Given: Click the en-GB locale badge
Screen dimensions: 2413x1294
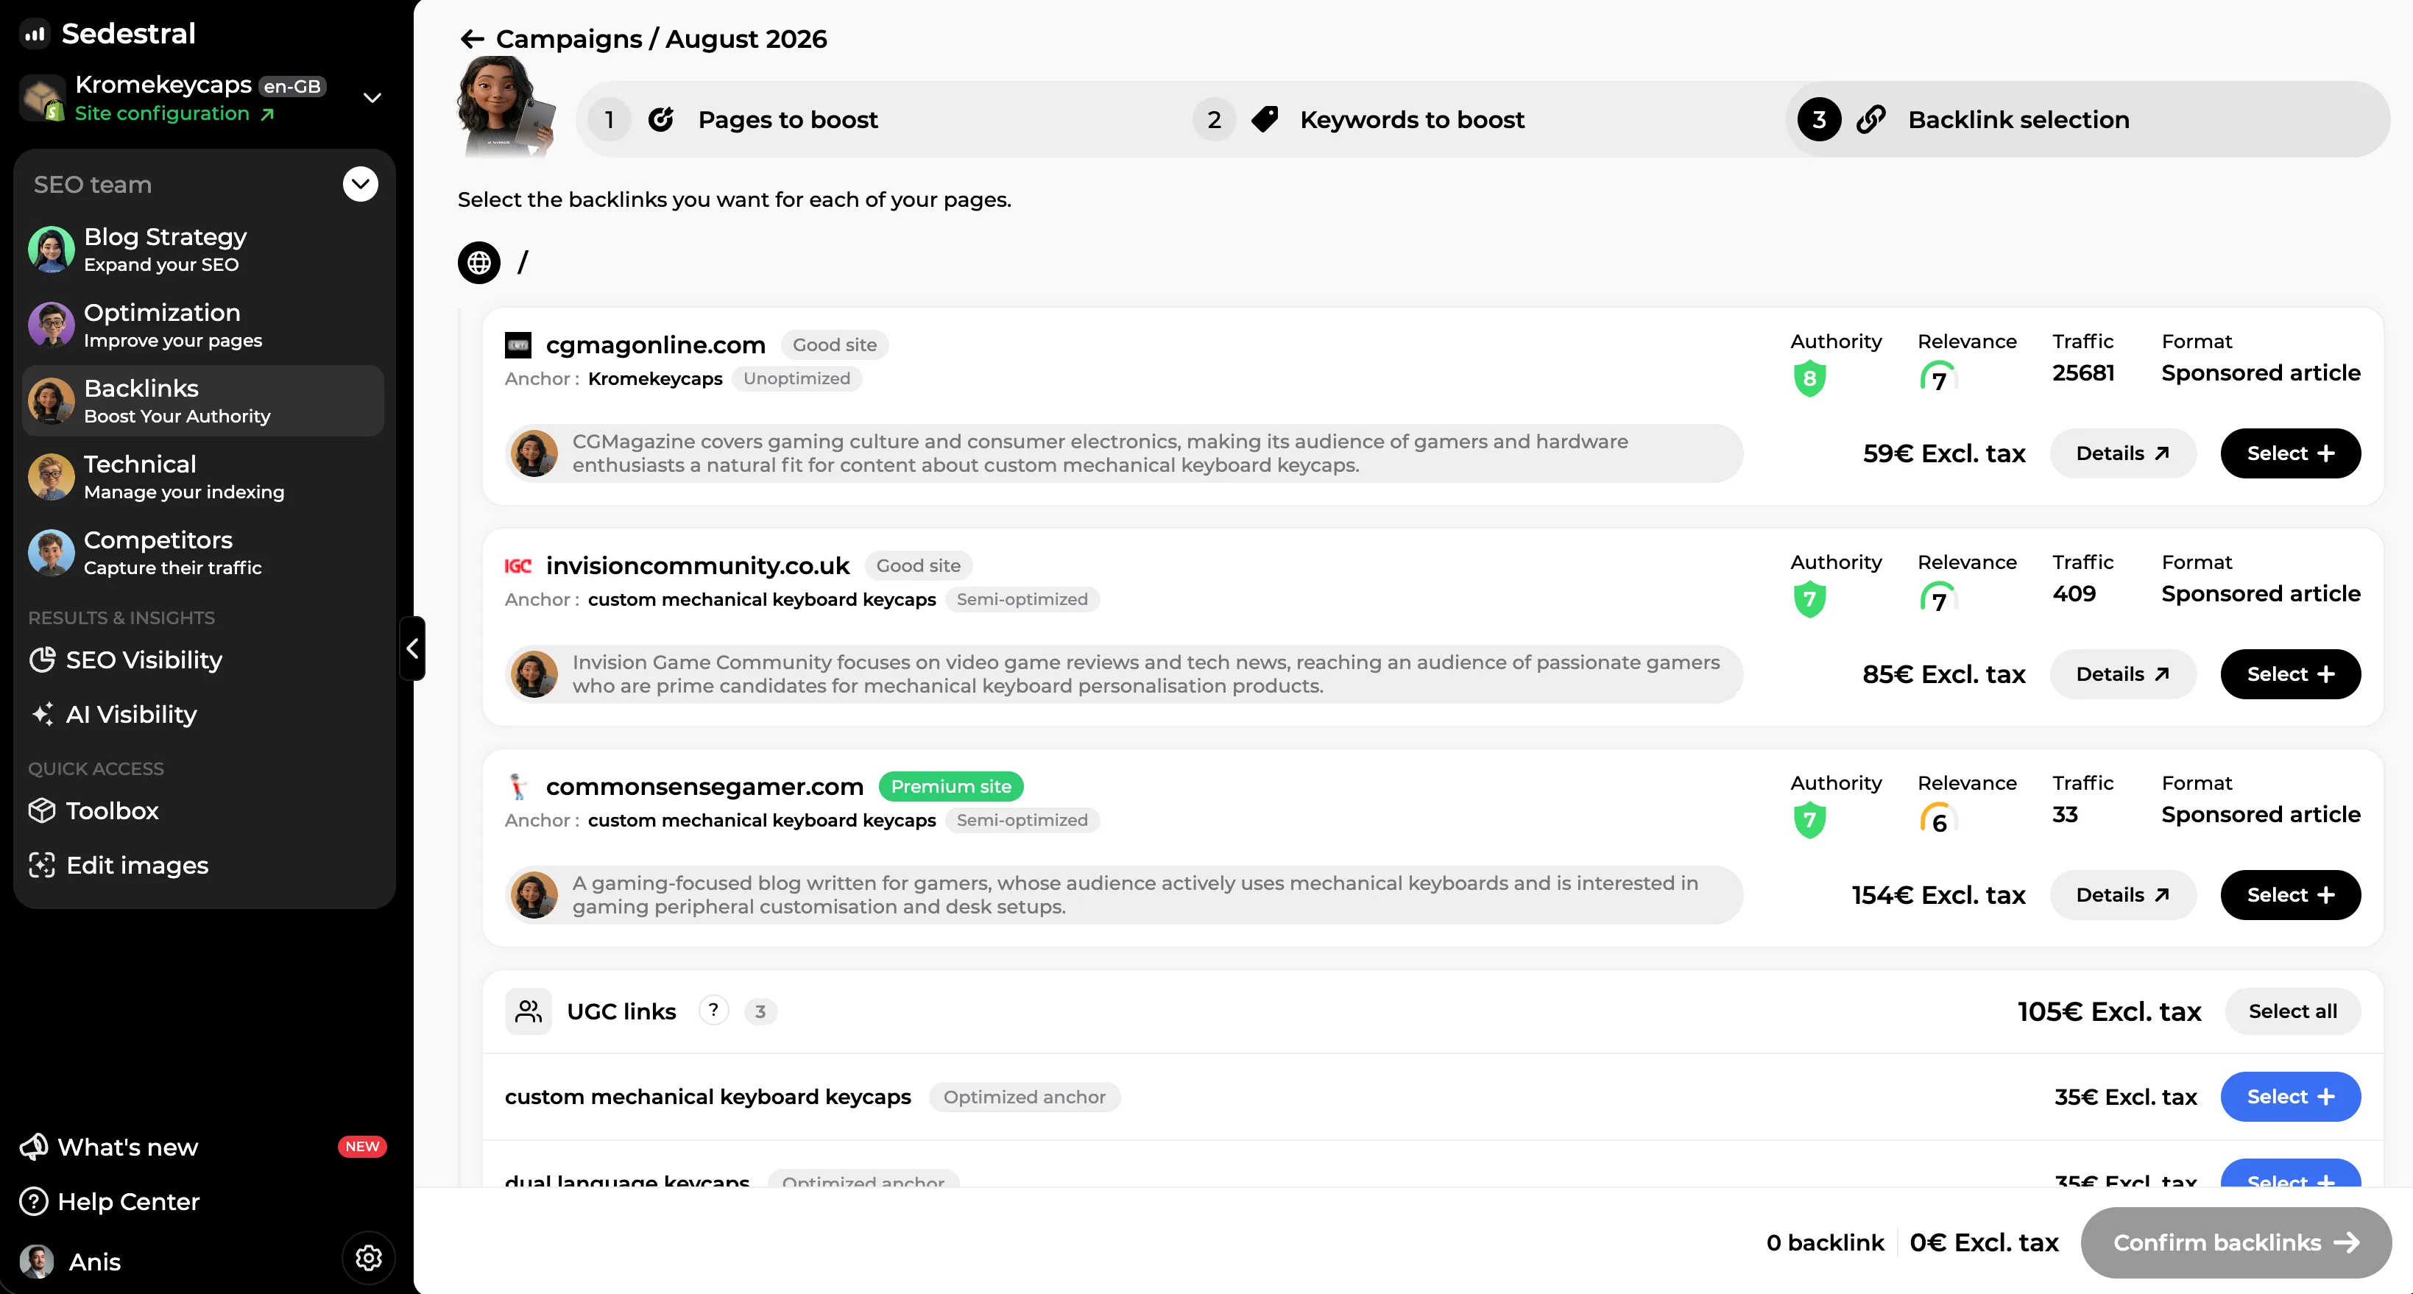Looking at the screenshot, I should [292, 86].
